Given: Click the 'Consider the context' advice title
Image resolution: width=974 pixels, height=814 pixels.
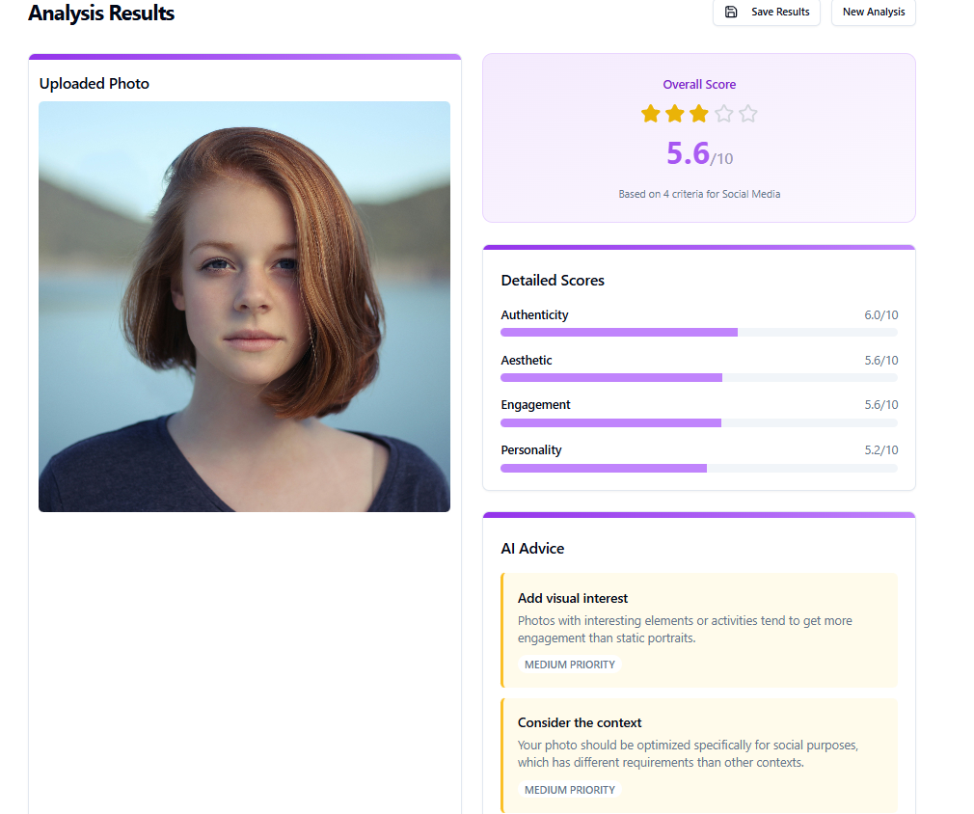Looking at the screenshot, I should click(x=580, y=723).
